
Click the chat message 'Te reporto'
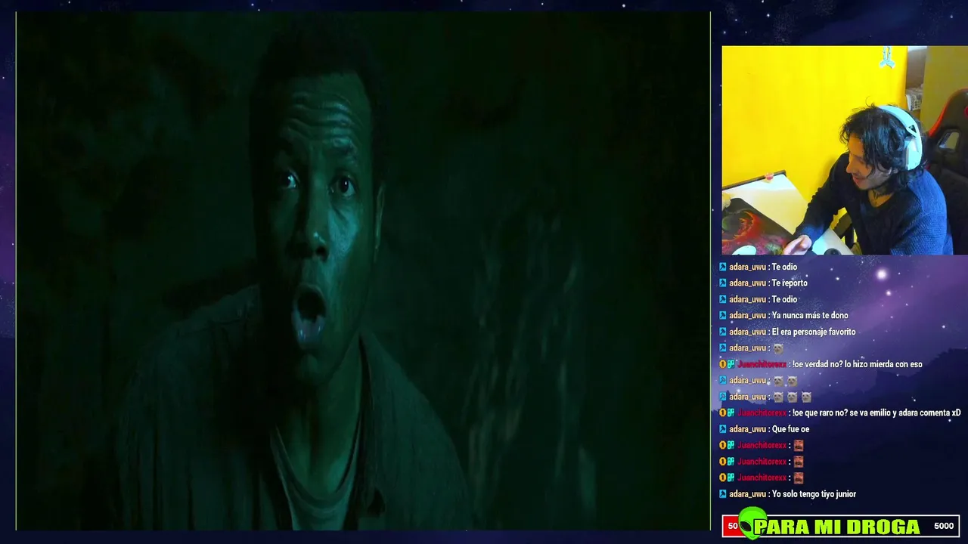(790, 283)
